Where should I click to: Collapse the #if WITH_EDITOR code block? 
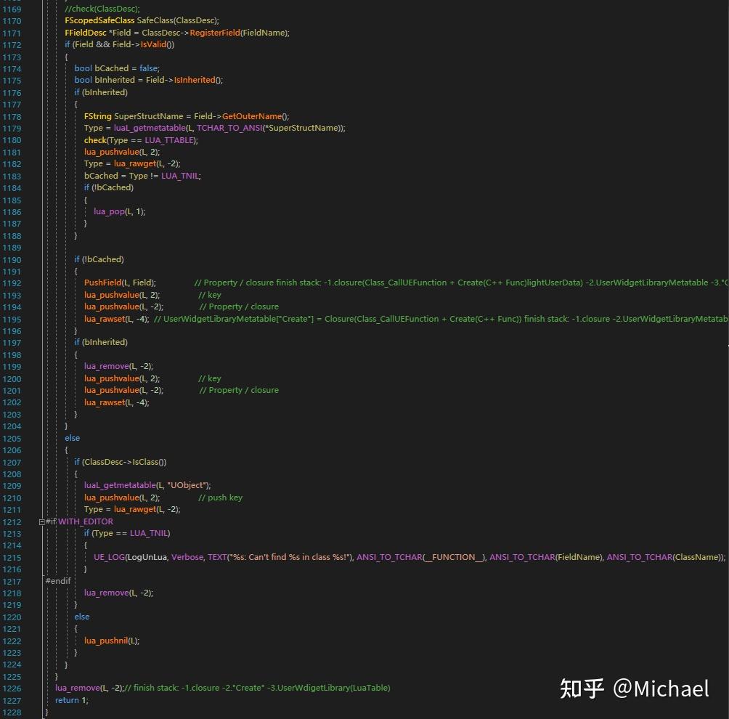pyautogui.click(x=42, y=521)
